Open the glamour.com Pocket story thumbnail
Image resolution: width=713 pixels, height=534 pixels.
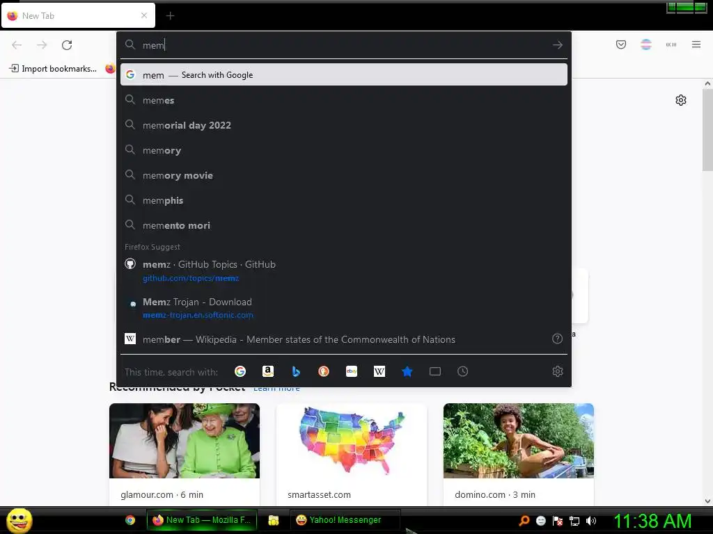(184, 440)
